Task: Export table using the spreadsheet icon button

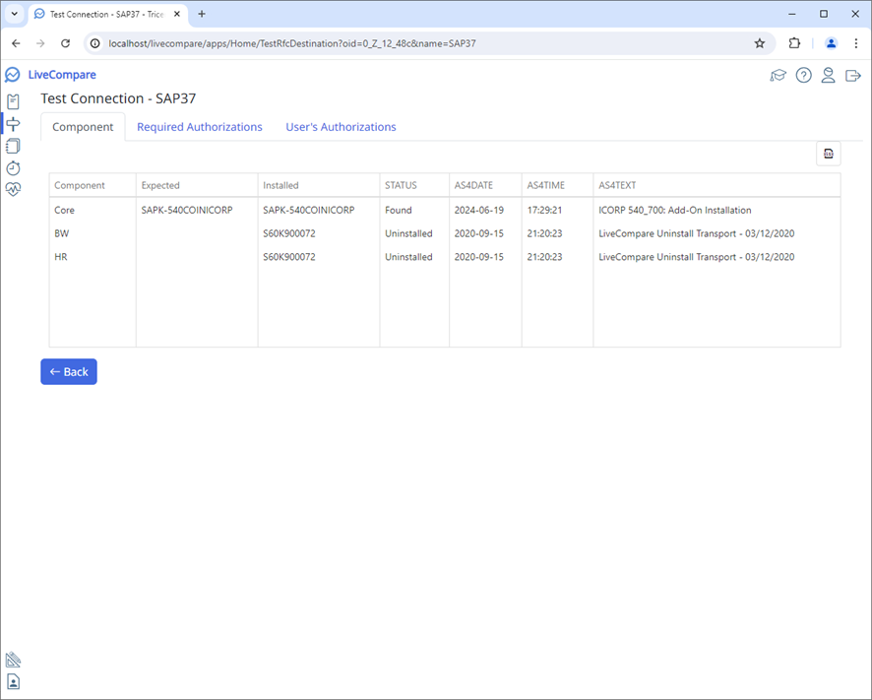Action: (828, 154)
